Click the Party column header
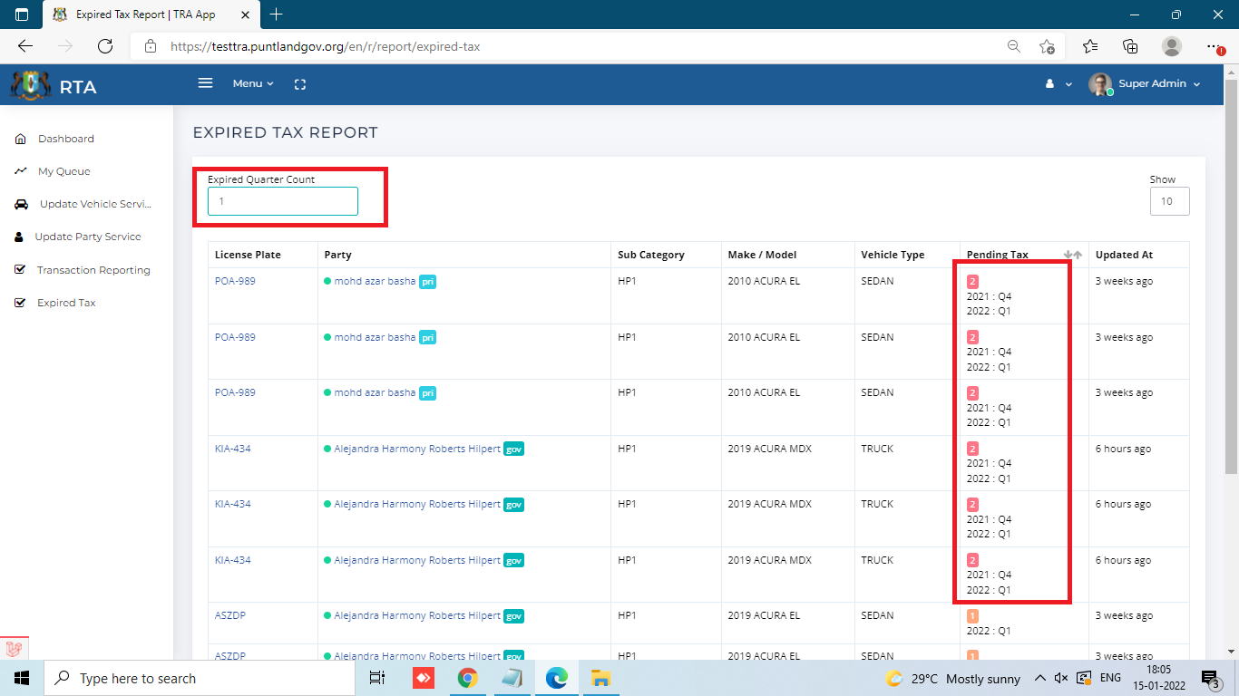The width and height of the screenshot is (1239, 696). tap(337, 255)
